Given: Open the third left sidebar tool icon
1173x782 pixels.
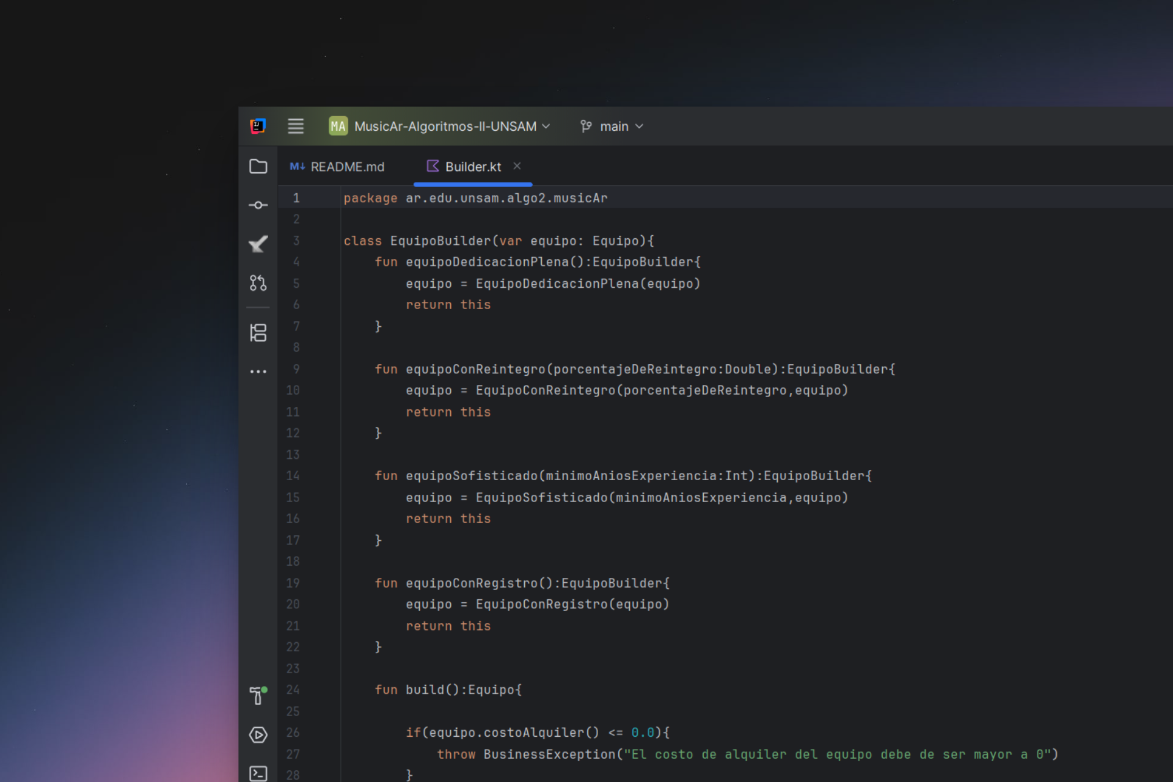Looking at the screenshot, I should (x=258, y=244).
